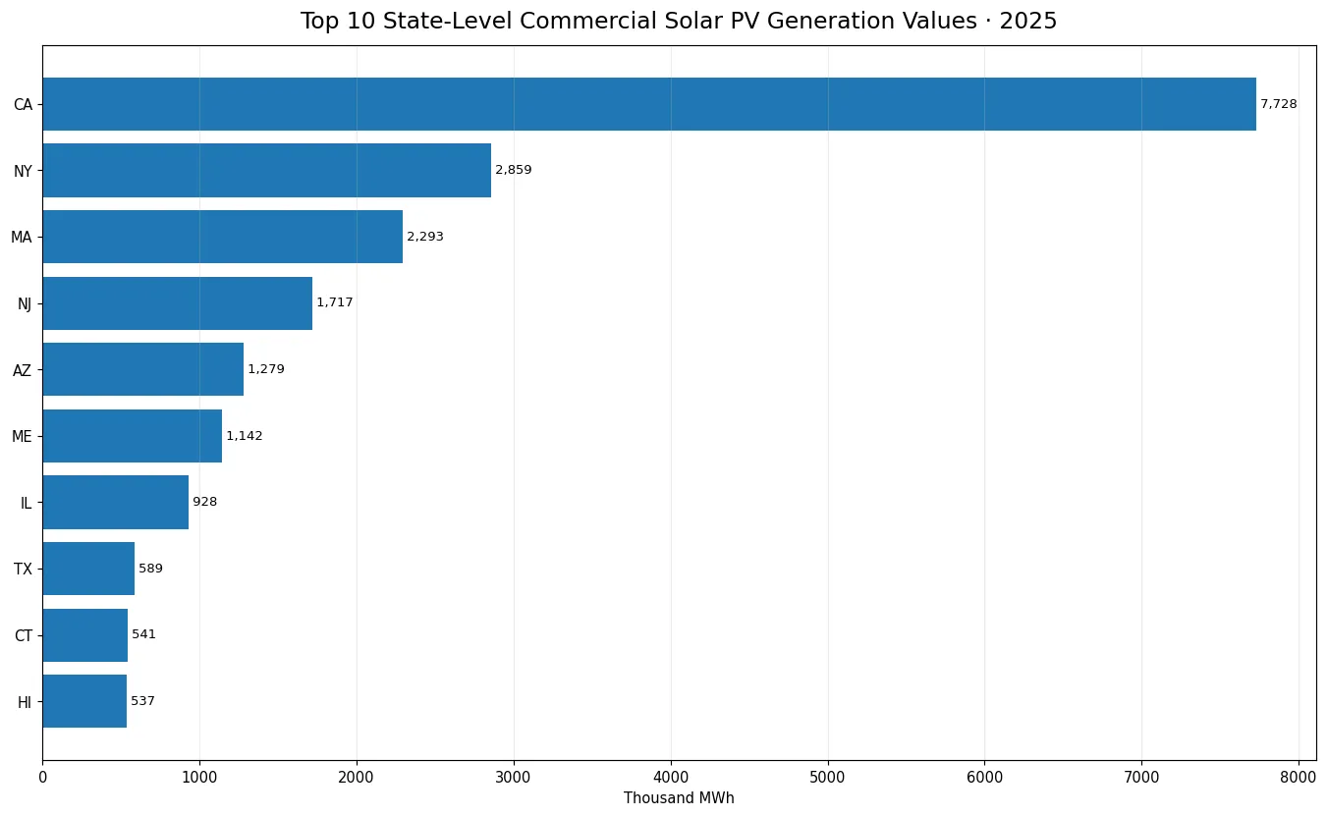
Task: Click the 2,859 value label
Action: 514,171
